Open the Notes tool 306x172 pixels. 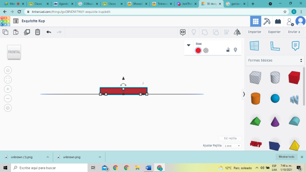coord(295,46)
